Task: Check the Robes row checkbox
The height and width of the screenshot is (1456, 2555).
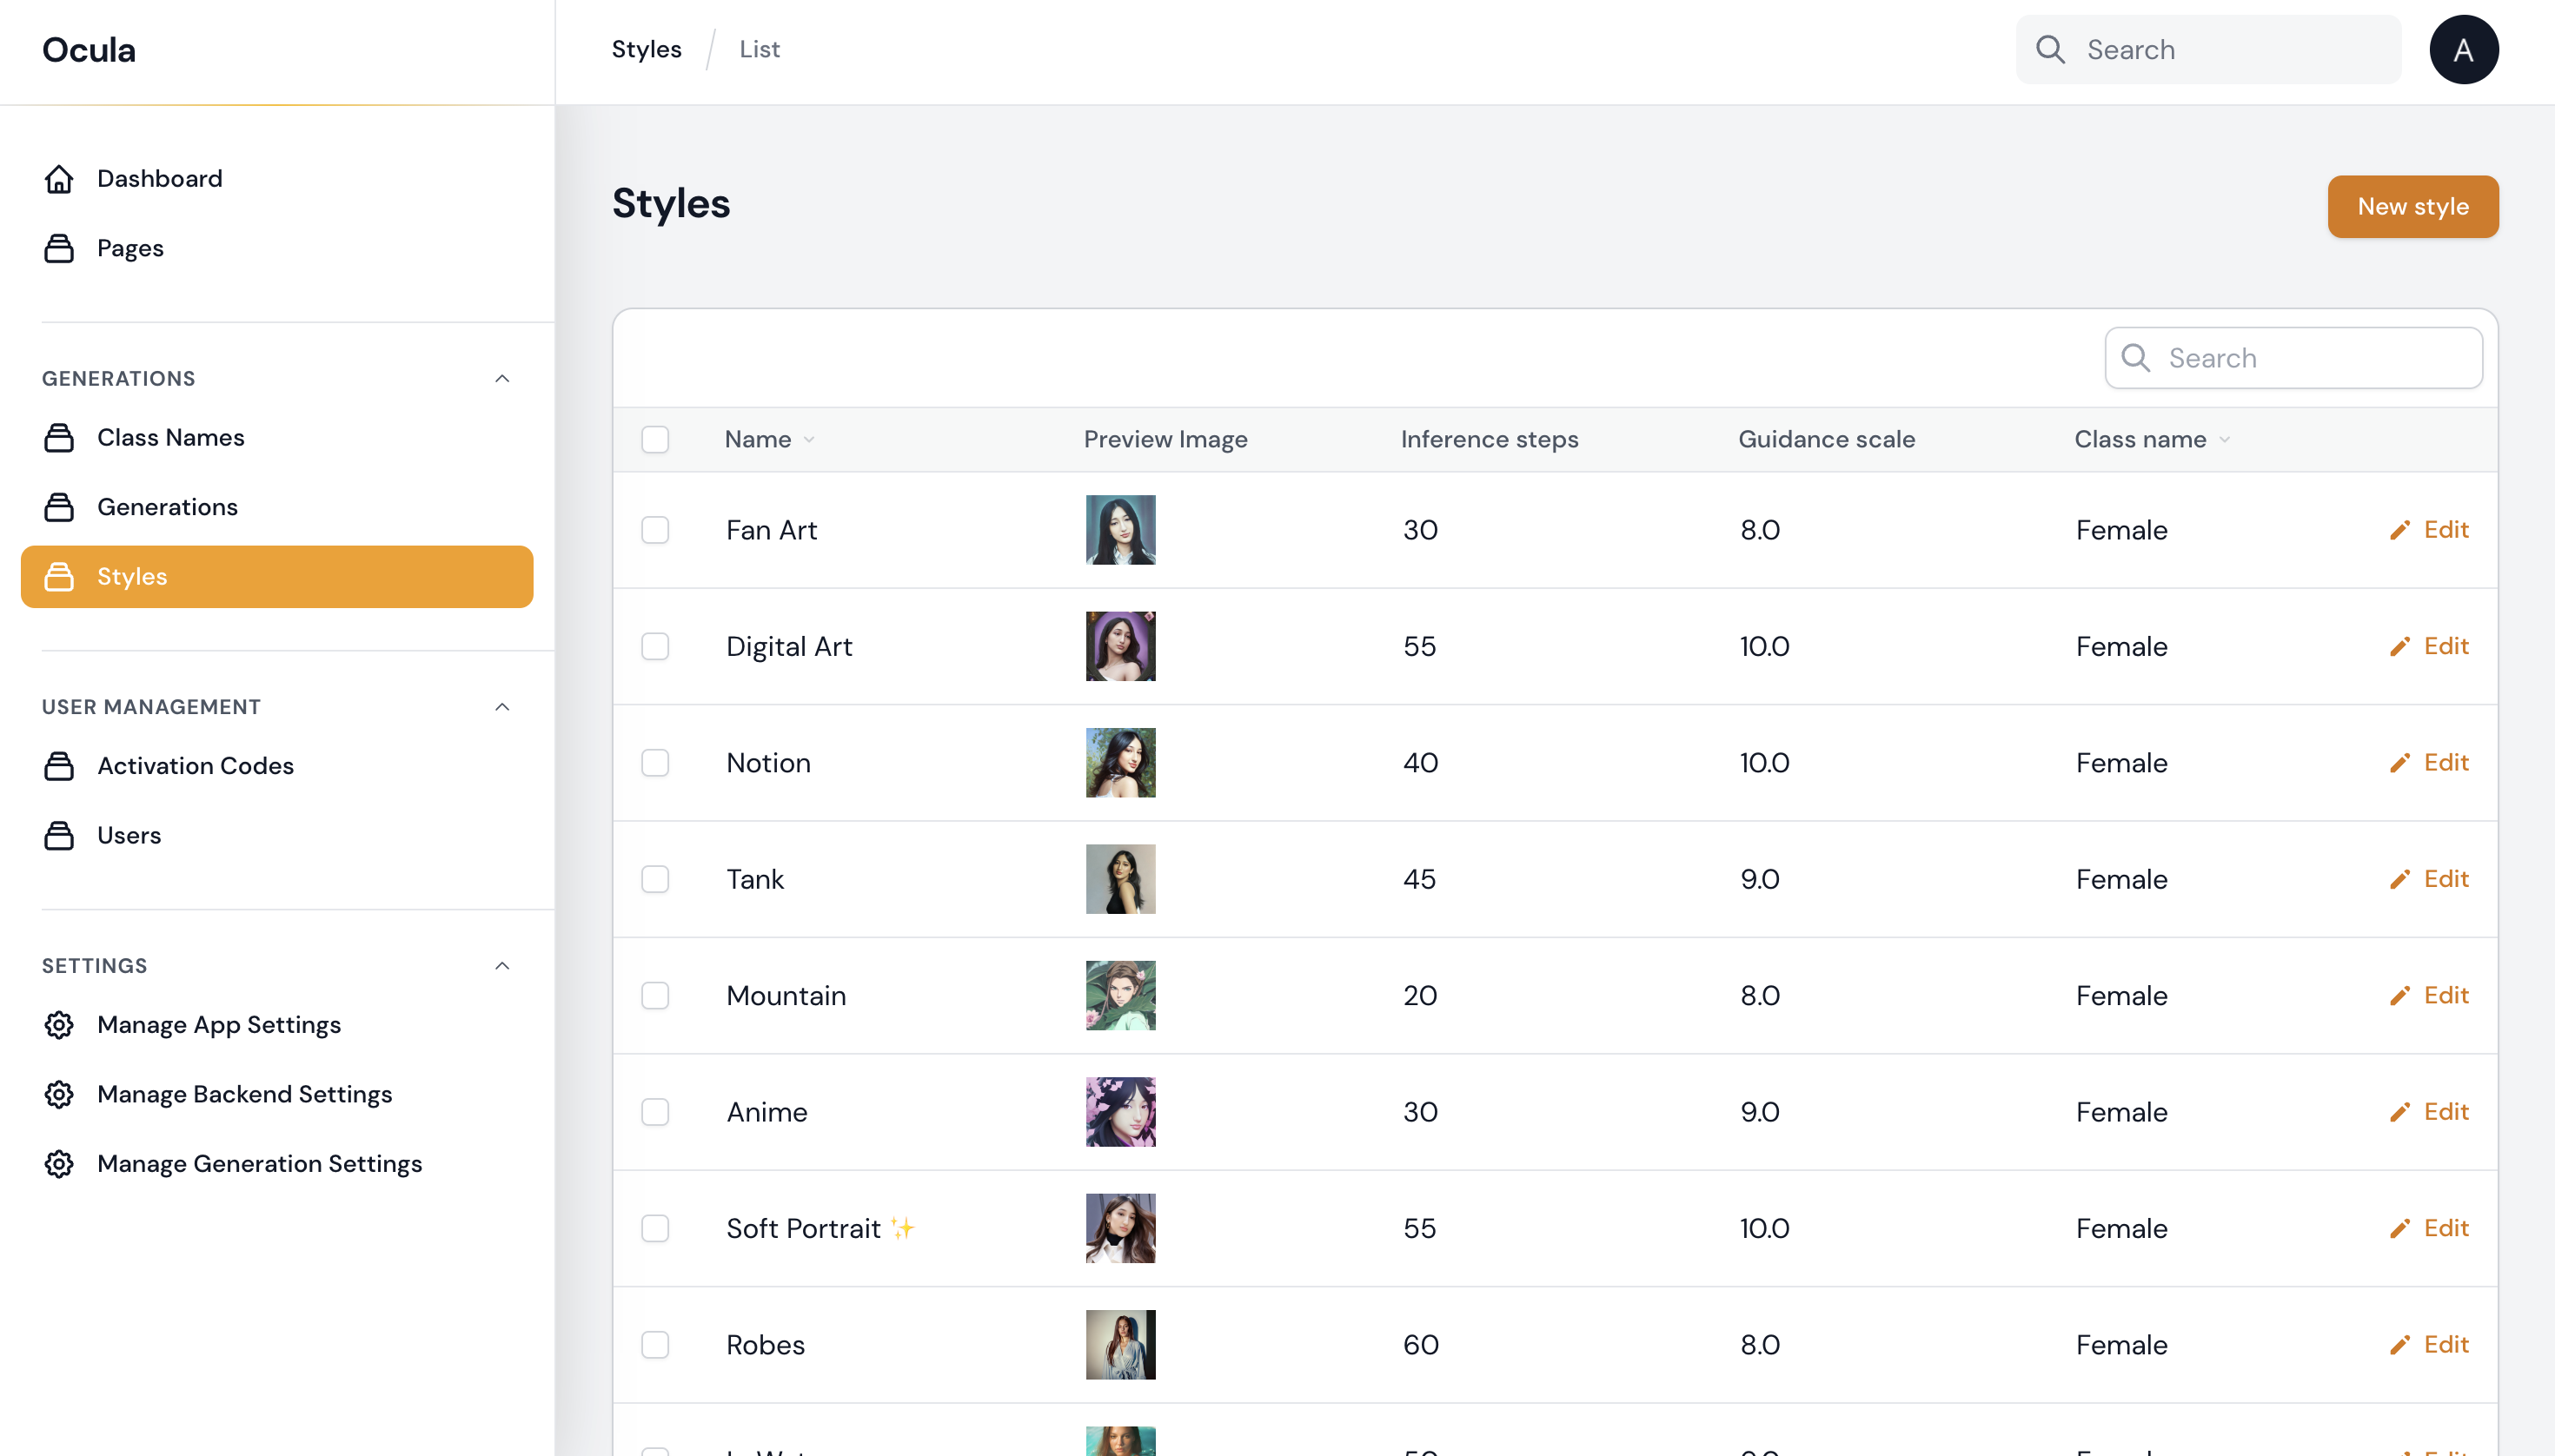Action: [x=655, y=1345]
